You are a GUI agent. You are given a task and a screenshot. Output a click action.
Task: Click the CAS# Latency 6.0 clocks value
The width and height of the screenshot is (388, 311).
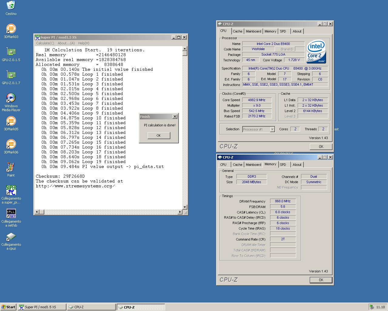tap(283, 212)
